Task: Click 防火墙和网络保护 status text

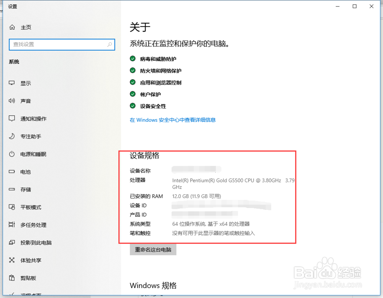Action: click(161, 71)
